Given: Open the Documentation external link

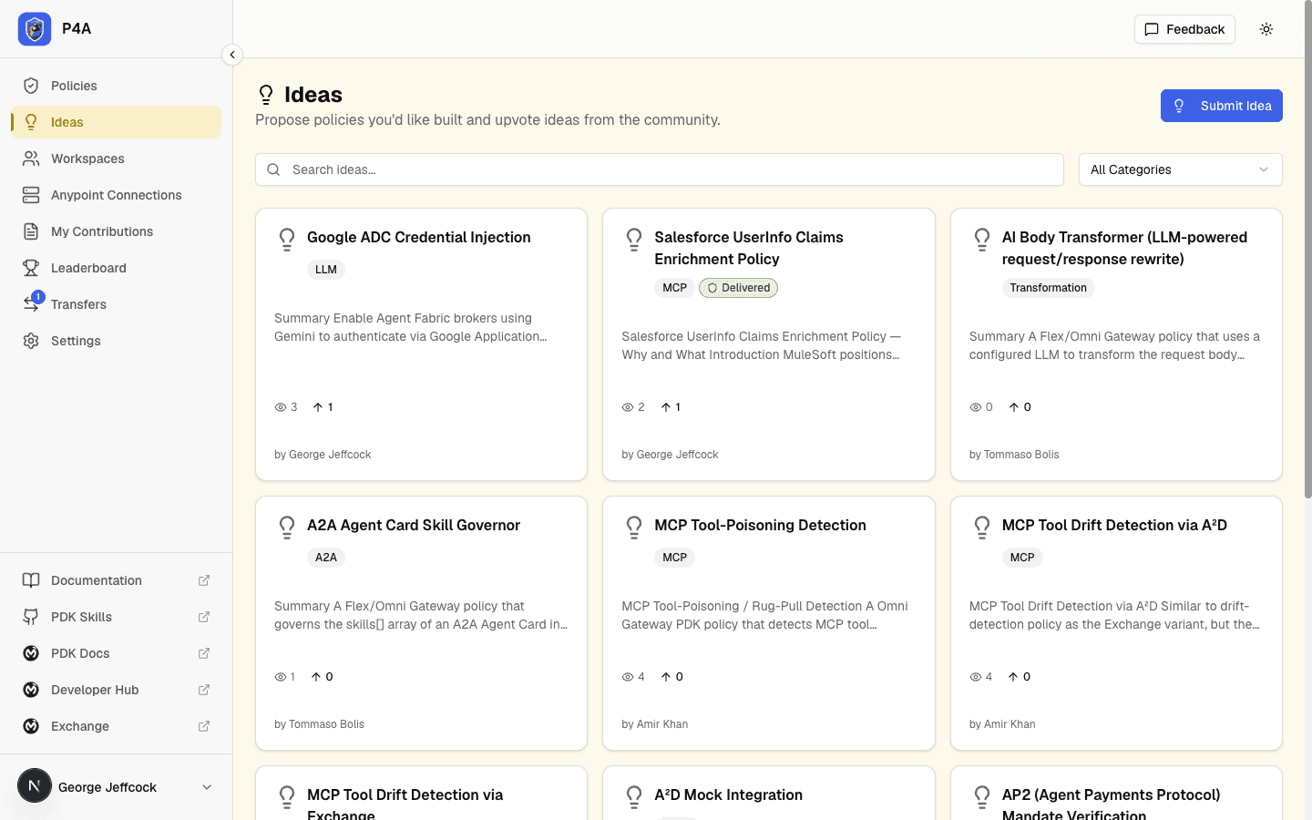Looking at the screenshot, I should (x=117, y=580).
